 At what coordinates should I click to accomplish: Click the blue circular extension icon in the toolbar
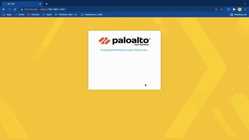228,9
